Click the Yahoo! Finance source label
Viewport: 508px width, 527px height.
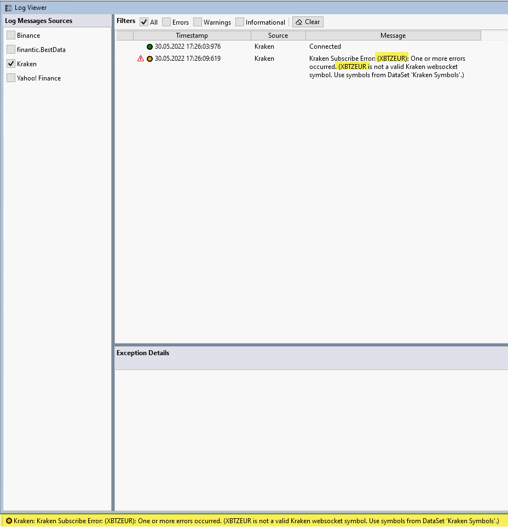click(39, 78)
